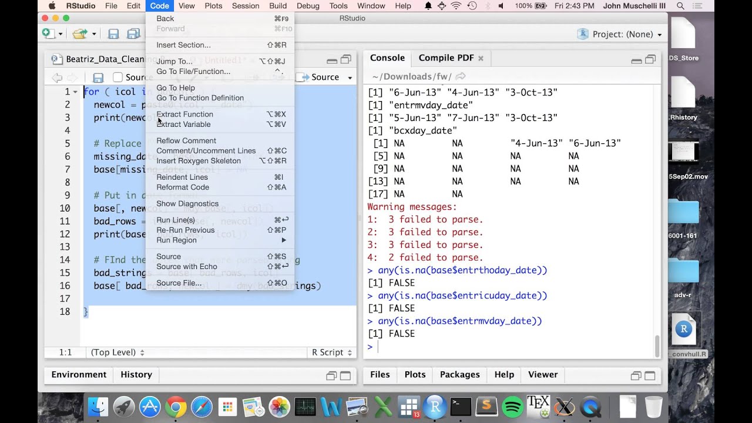Open the (Top Level) scope selector

(117, 352)
